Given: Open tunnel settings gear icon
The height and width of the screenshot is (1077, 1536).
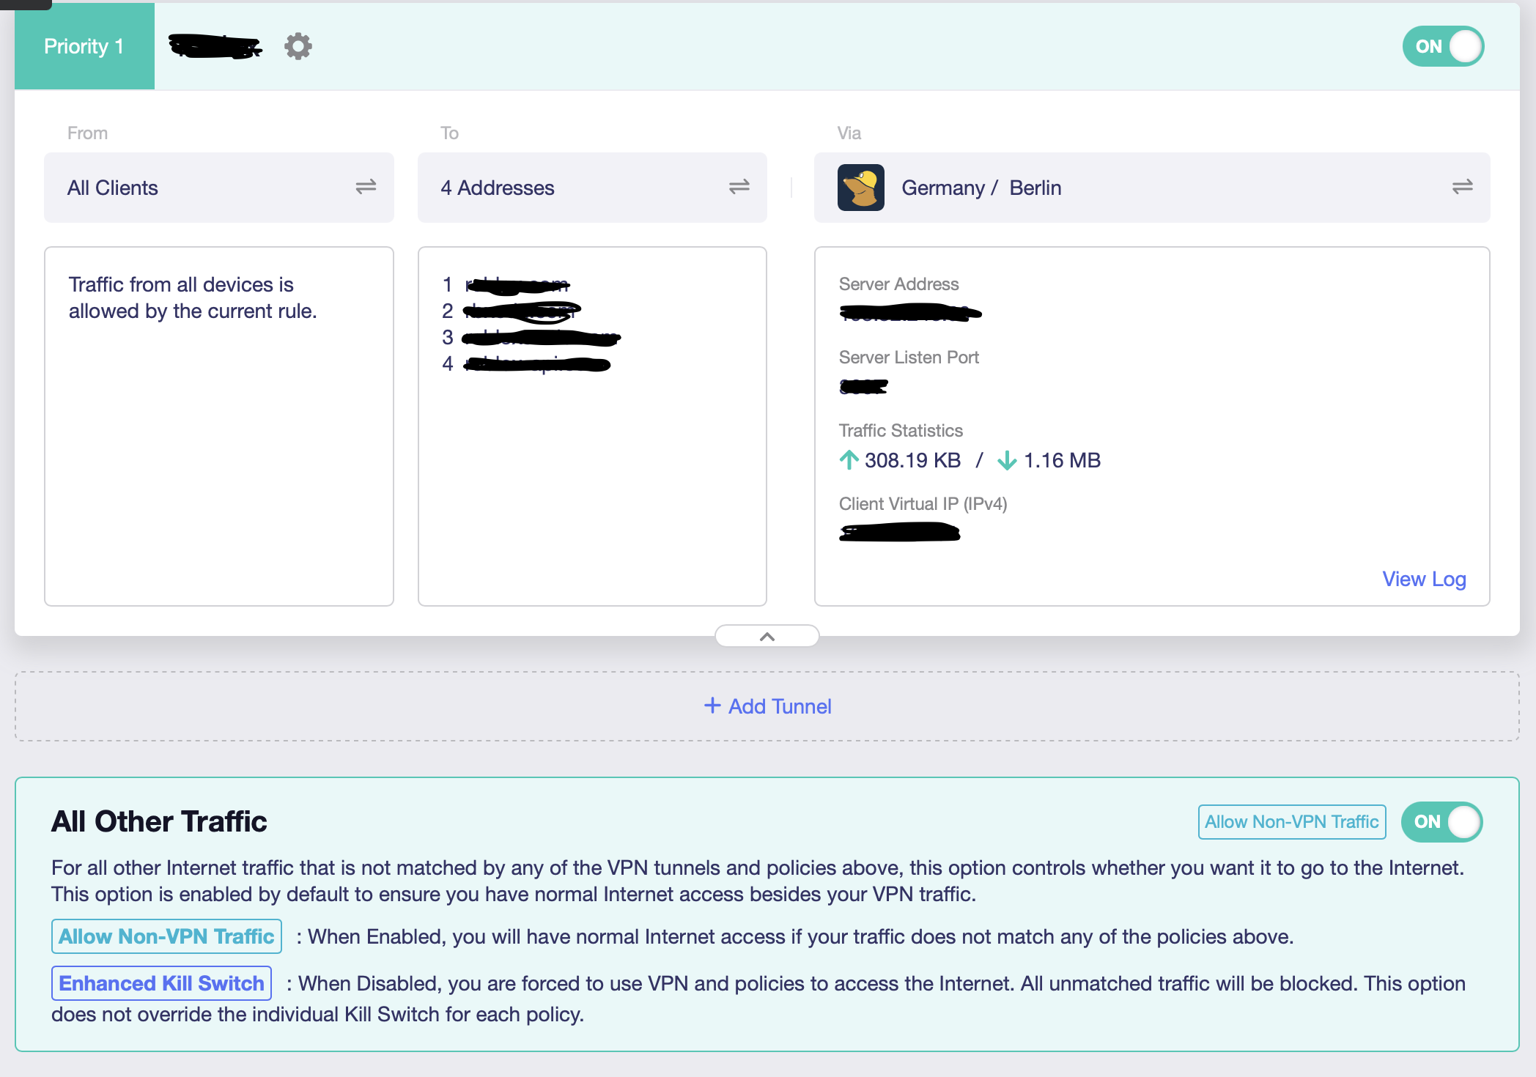Looking at the screenshot, I should coord(298,46).
